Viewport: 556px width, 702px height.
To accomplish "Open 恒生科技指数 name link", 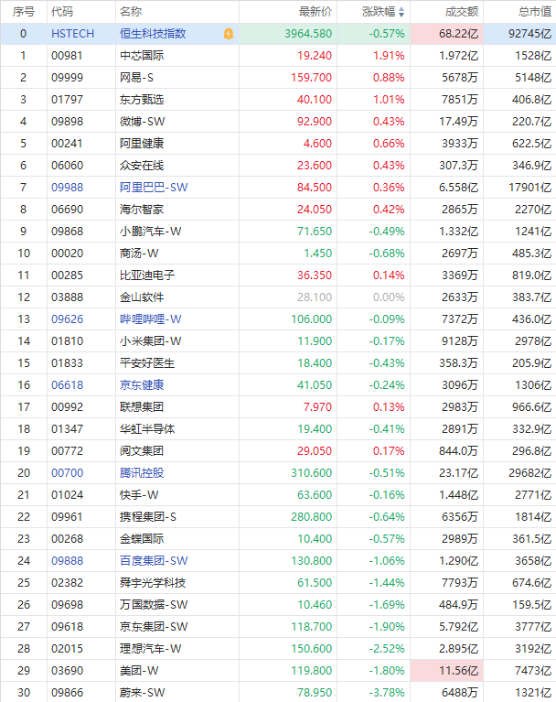I will (x=153, y=34).
